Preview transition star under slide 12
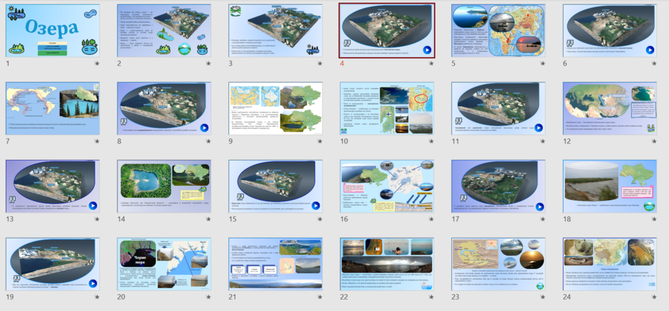This screenshot has height=311, width=669. 653,141
